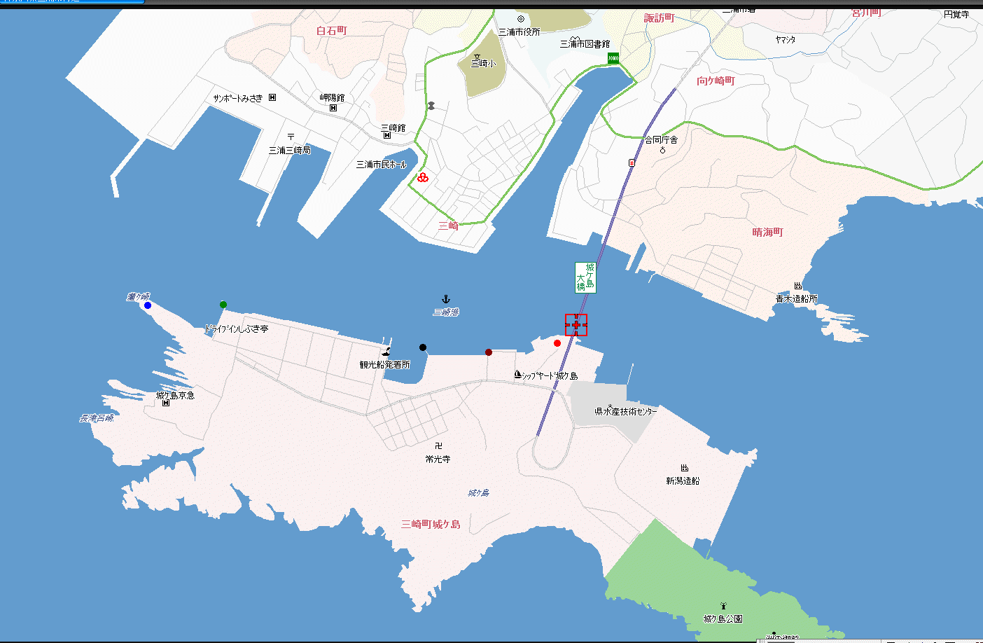Click the hotel icon under 岬陽館
Viewport: 983px width, 643px height.
(x=333, y=108)
